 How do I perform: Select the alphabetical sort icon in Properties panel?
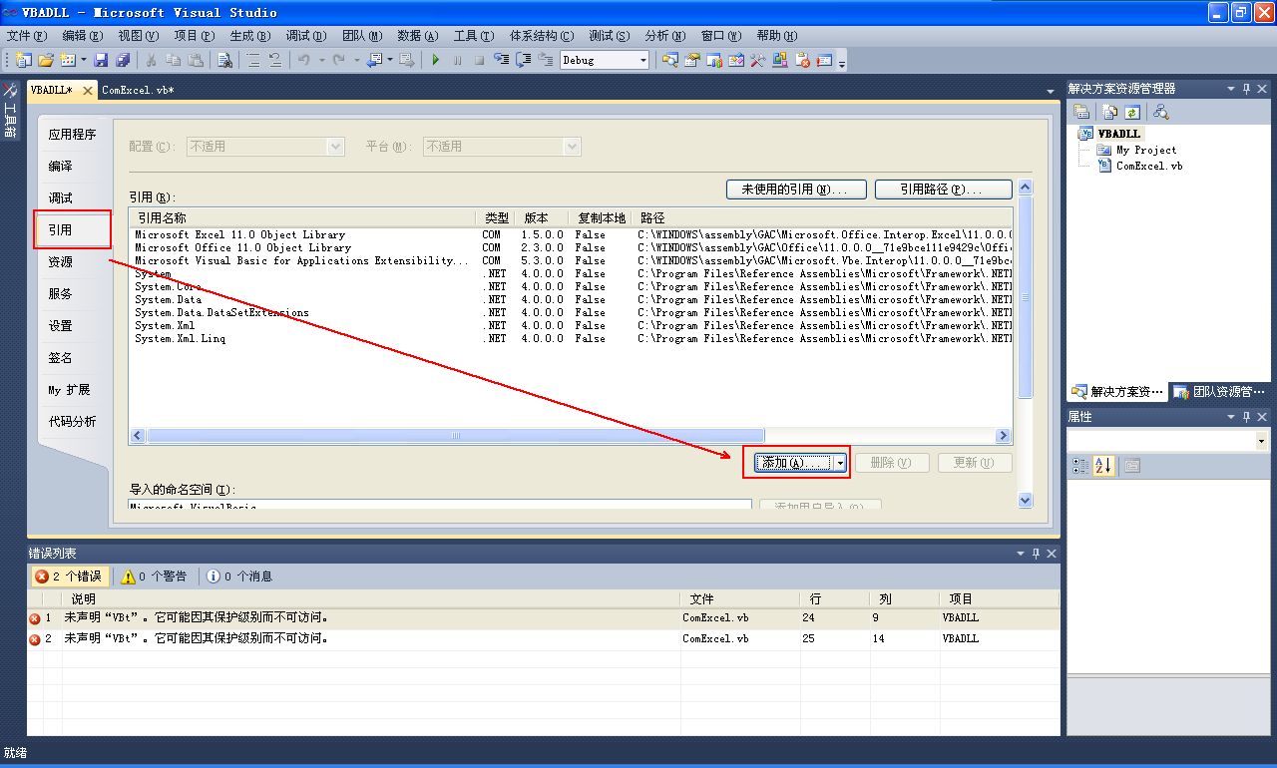pos(1103,465)
